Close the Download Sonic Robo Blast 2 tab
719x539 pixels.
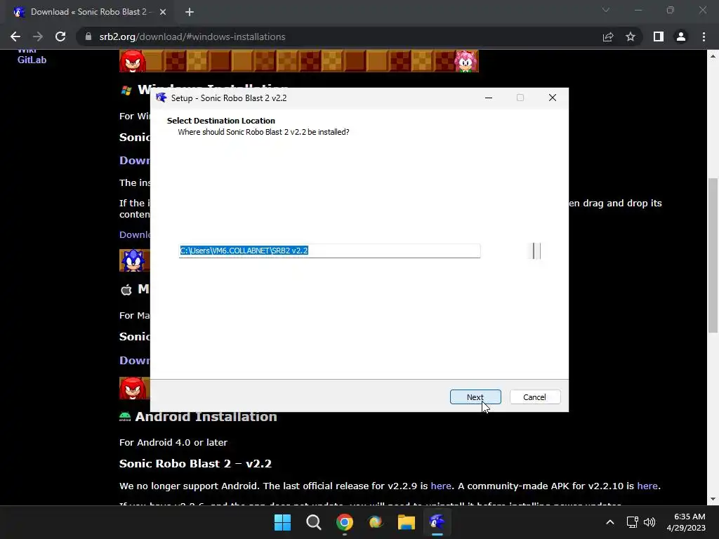pos(163,12)
